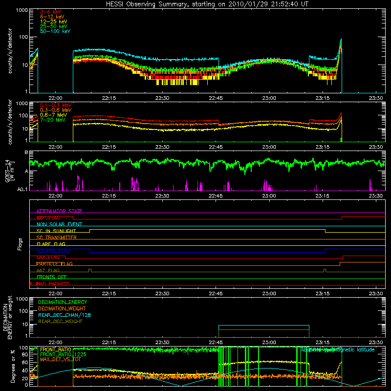Image resolution: width=391 pixels, height=391 pixels.
Task: Select the 7-20 MeV legend label
Action: (x=52, y=120)
